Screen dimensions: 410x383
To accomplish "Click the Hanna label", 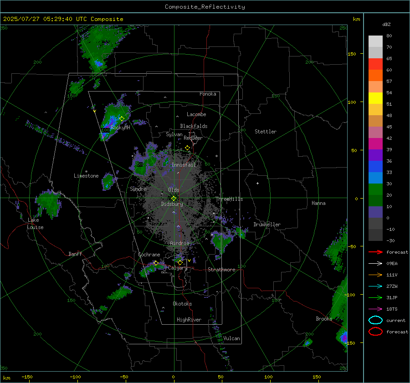I will point(318,203).
